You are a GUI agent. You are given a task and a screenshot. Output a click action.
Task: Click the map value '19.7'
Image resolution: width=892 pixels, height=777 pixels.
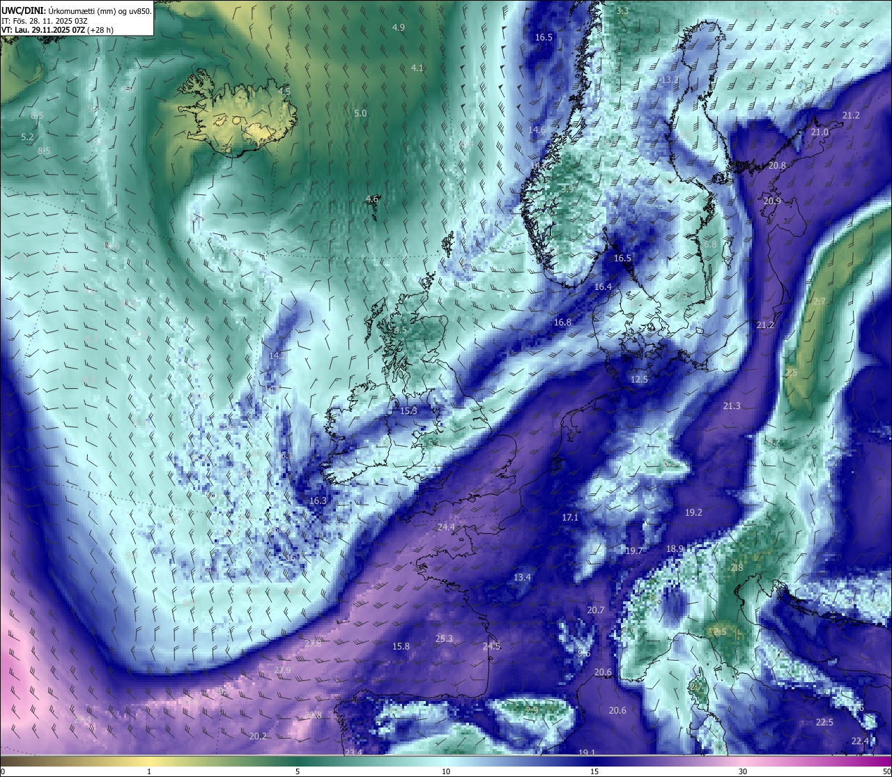633,551
